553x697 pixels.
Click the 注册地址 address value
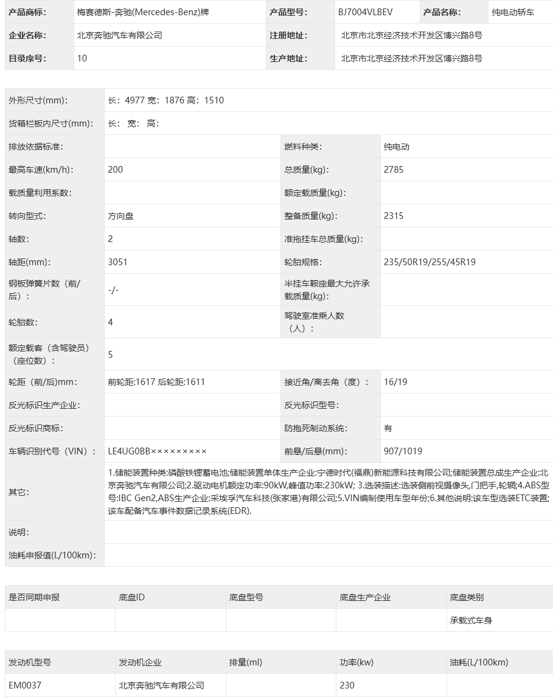(412, 35)
